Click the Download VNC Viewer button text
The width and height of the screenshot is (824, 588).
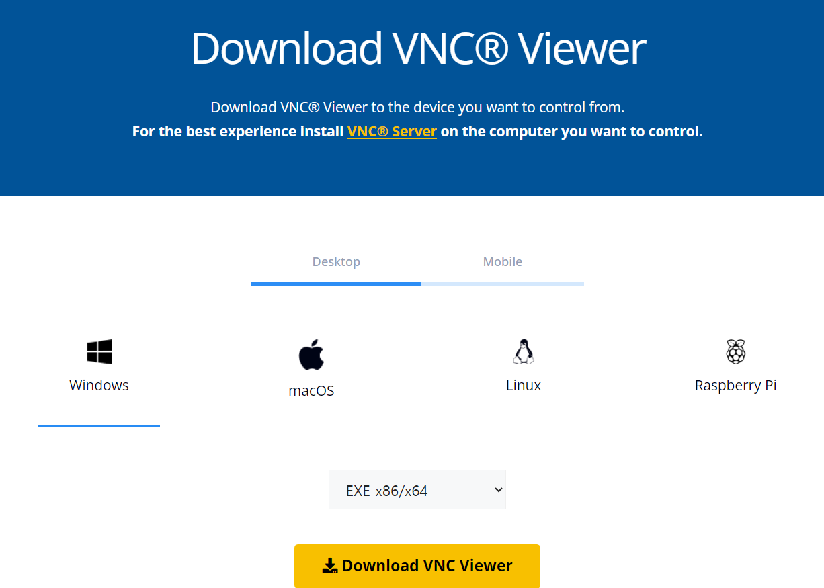(427, 566)
